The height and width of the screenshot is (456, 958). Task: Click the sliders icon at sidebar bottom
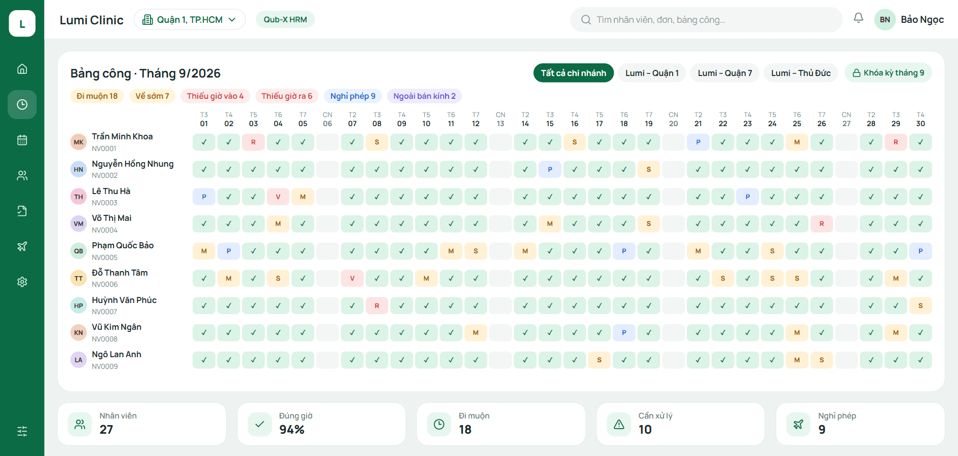[22, 431]
